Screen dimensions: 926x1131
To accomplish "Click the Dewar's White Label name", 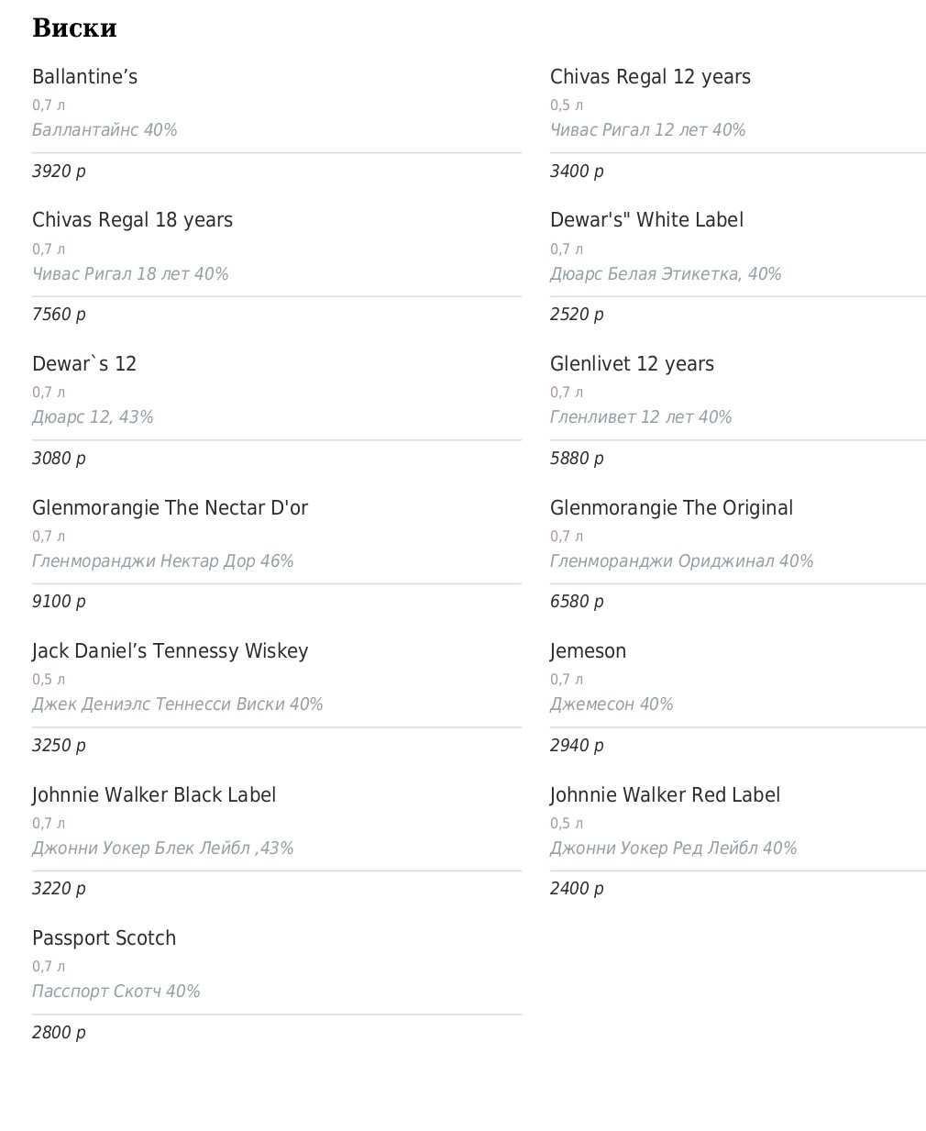I will (646, 220).
